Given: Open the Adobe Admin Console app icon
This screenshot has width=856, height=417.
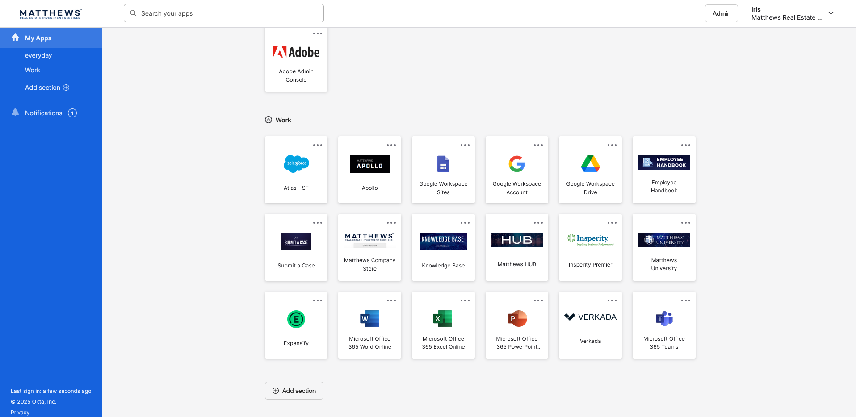Looking at the screenshot, I should click(296, 52).
